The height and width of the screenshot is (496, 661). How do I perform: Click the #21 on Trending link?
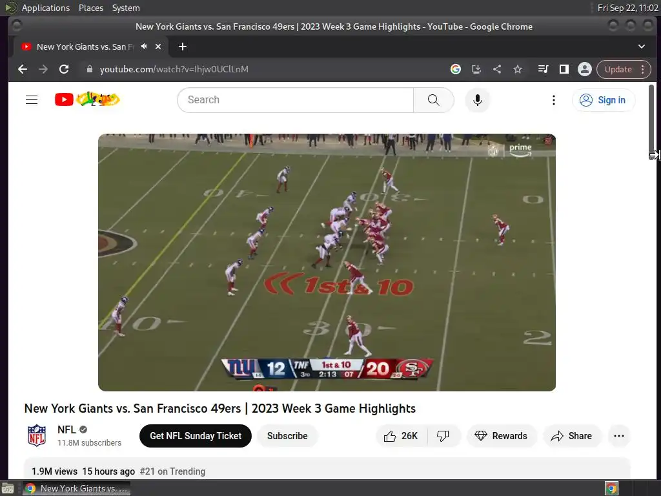172,471
